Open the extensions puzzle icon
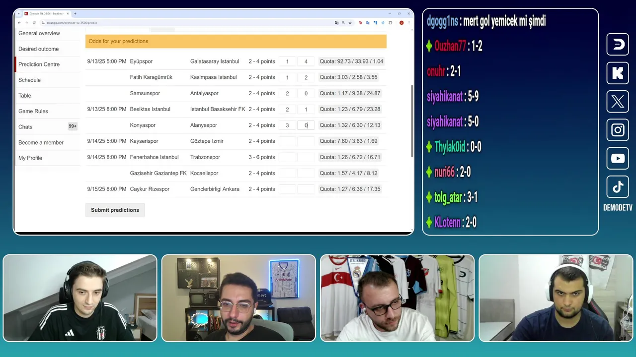 [390, 23]
